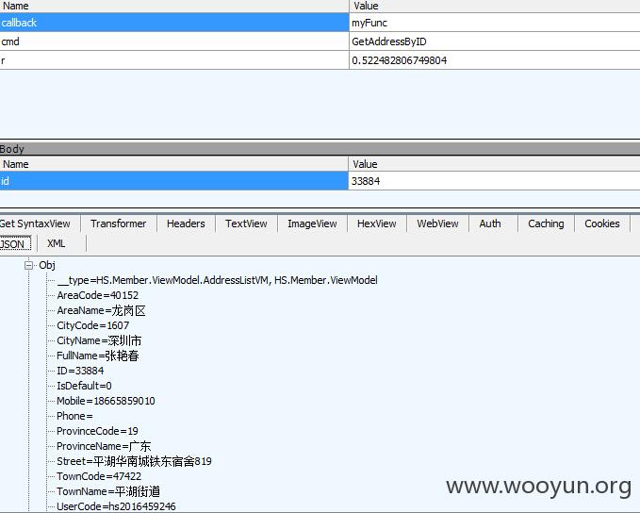
Task: Open the Caching tab
Action: click(x=546, y=223)
